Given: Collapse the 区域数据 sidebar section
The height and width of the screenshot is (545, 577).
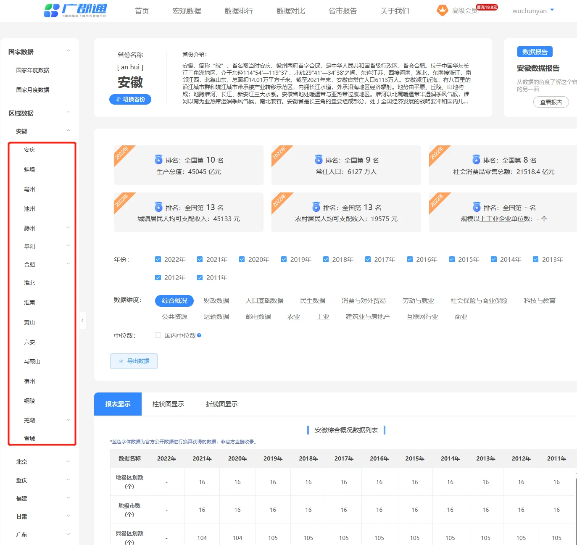Looking at the screenshot, I should (x=69, y=112).
